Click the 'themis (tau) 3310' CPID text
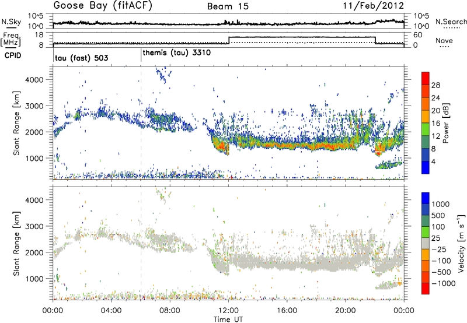The height and width of the screenshot is (323, 467). (177, 53)
